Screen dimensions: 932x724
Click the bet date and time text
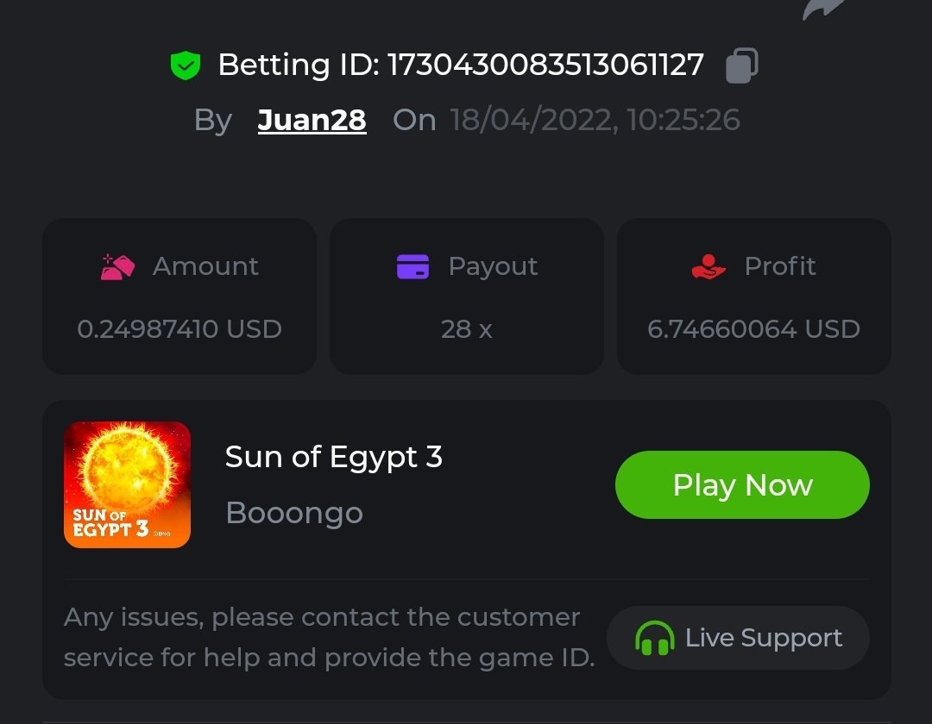pyautogui.click(x=595, y=120)
